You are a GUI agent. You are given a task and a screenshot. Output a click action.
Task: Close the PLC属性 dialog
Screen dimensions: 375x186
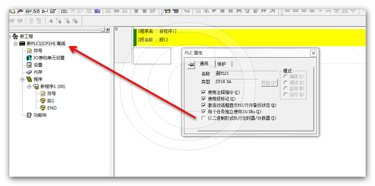[313, 53]
